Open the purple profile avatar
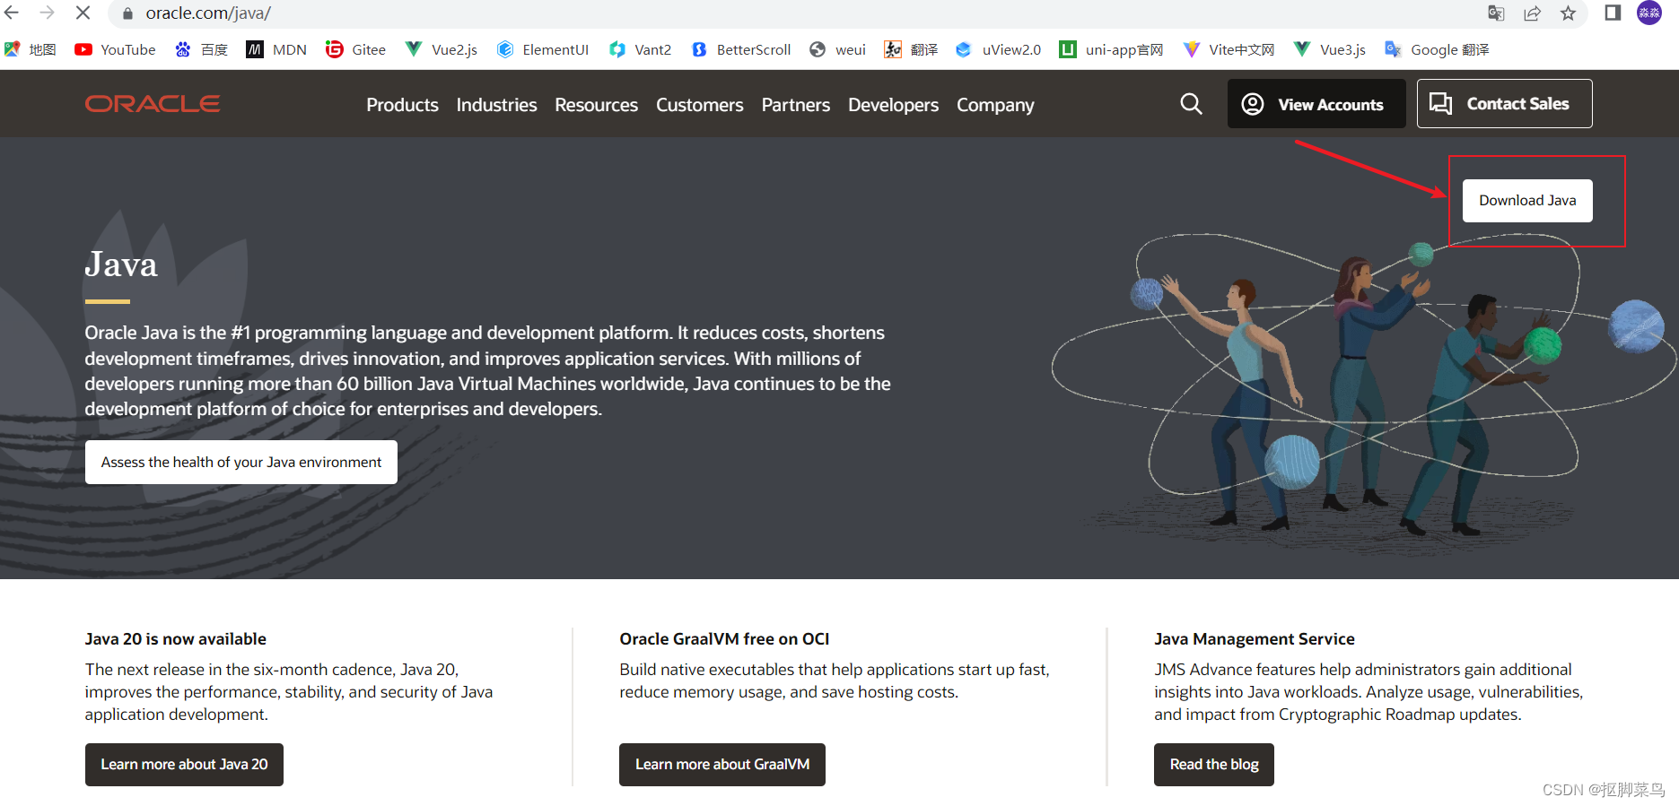 [1649, 13]
